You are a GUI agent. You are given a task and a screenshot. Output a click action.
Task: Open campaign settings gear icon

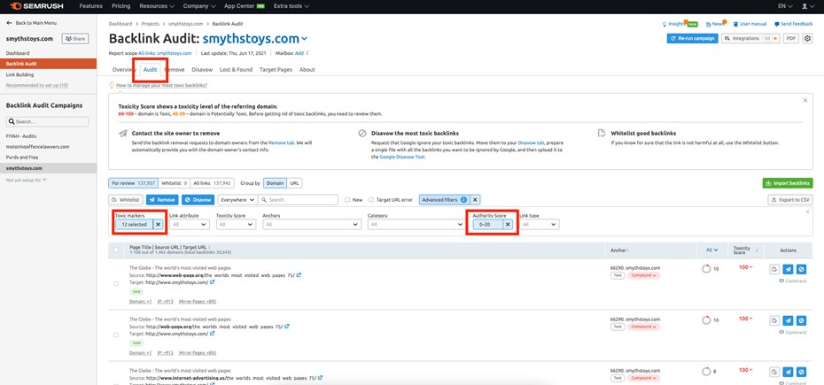point(808,38)
